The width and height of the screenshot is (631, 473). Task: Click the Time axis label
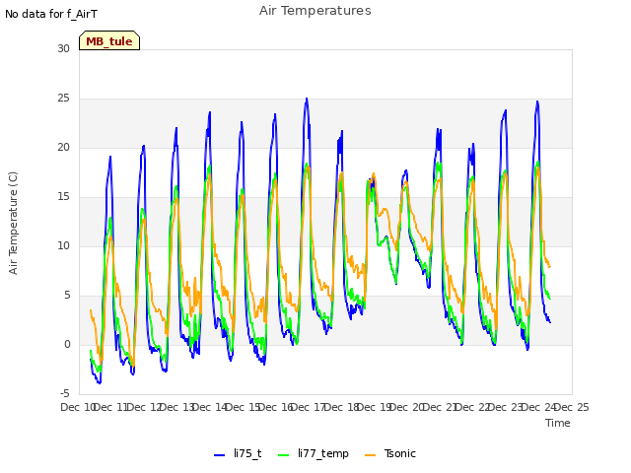coord(558,423)
